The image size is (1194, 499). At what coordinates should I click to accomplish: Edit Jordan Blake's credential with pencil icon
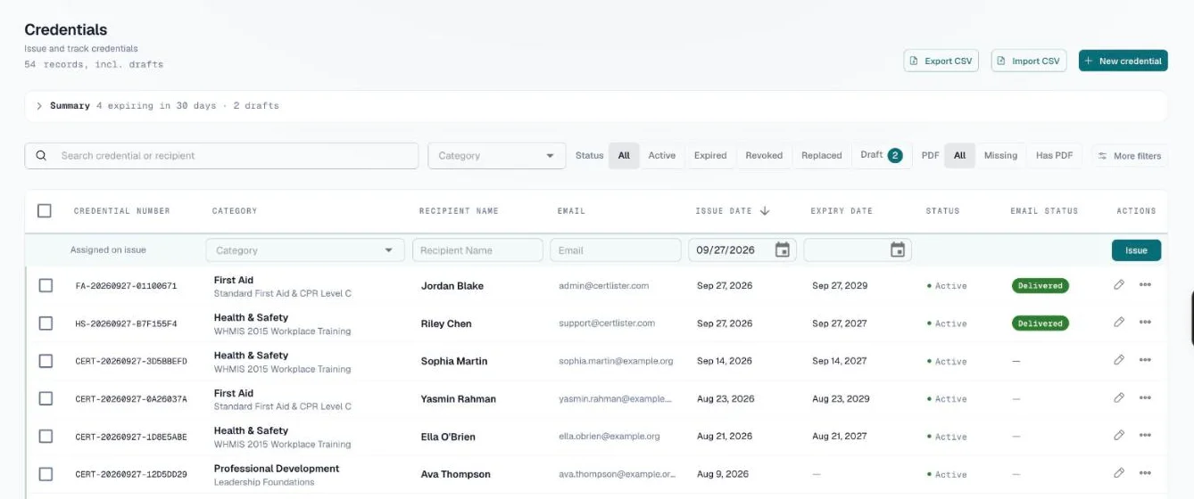[x=1119, y=285]
